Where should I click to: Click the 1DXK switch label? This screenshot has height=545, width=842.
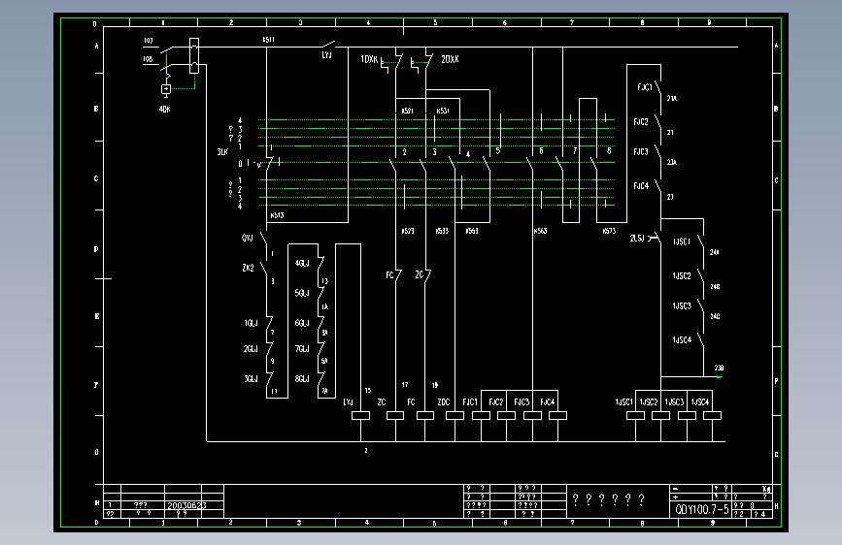(369, 59)
